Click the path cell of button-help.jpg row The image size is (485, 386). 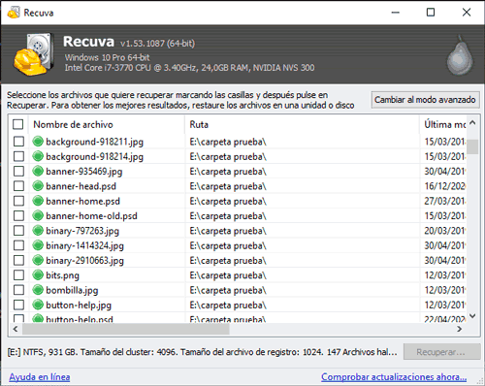tap(228, 305)
